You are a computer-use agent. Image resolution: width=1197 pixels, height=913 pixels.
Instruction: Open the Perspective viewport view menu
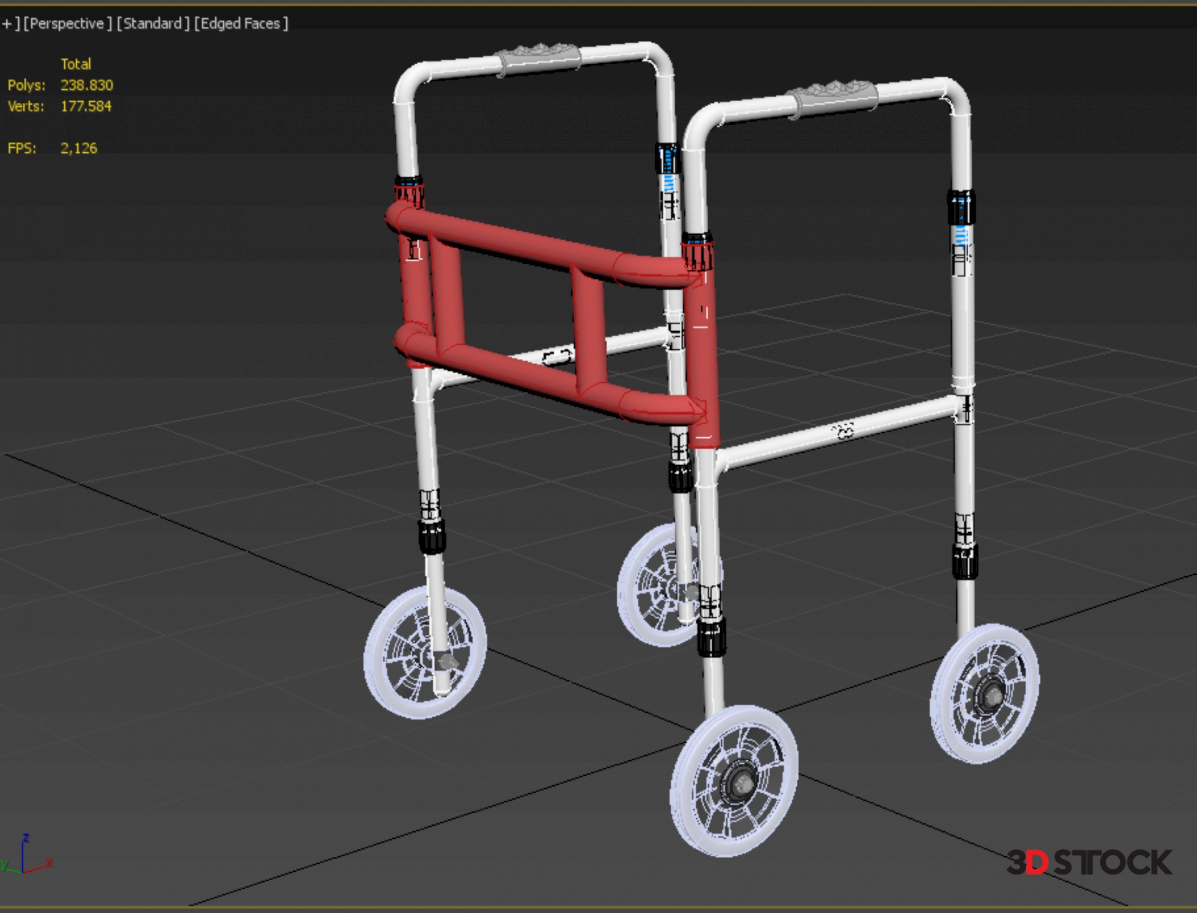pyautogui.click(x=67, y=24)
